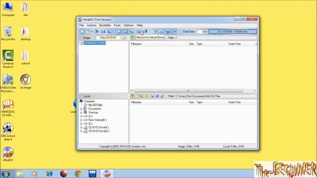
Task: Sort image pane by Date/Time column
Action: point(234,44)
